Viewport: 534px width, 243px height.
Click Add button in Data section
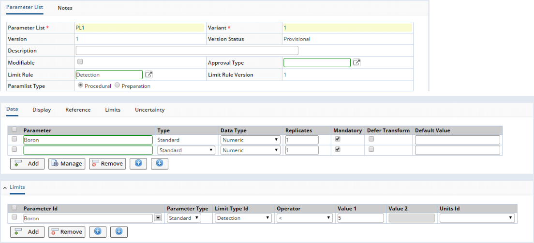pos(28,163)
